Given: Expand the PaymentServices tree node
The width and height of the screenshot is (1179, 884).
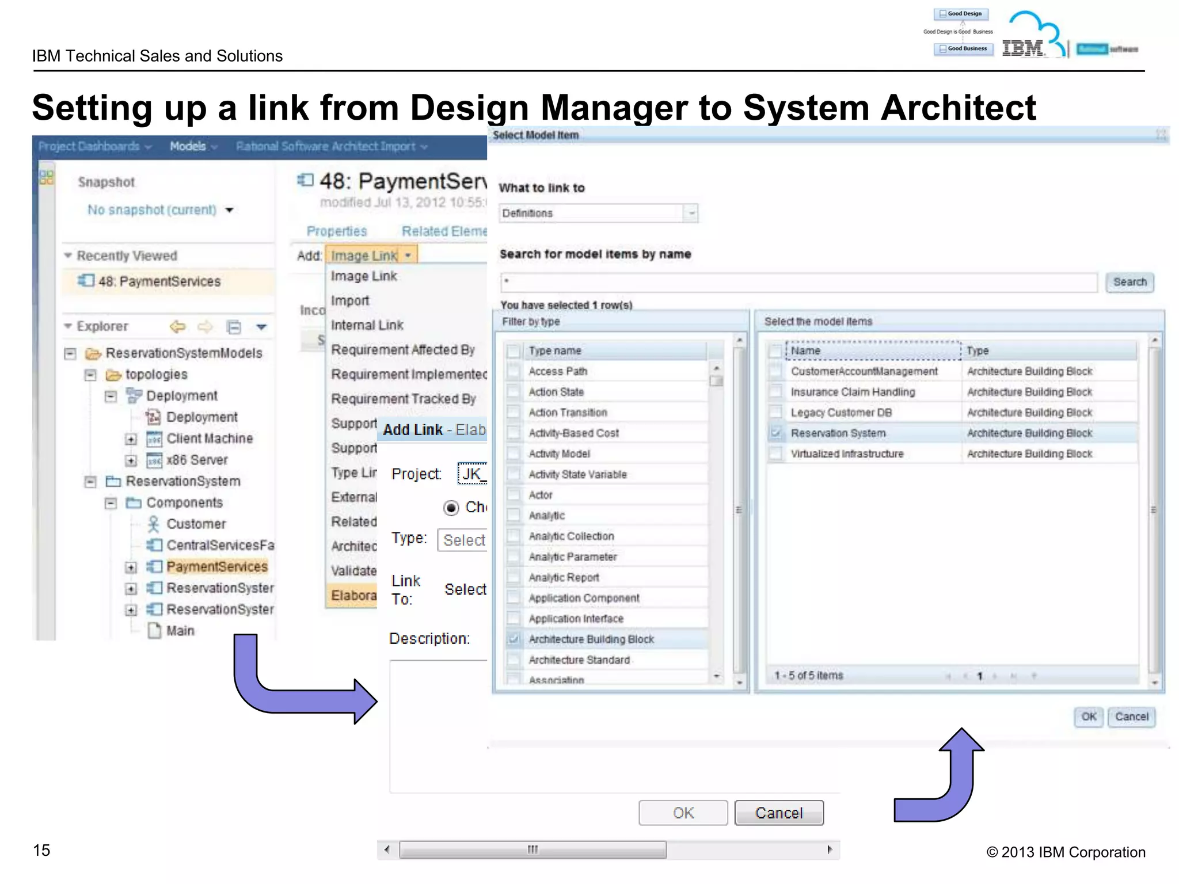Looking at the screenshot, I should (x=131, y=567).
